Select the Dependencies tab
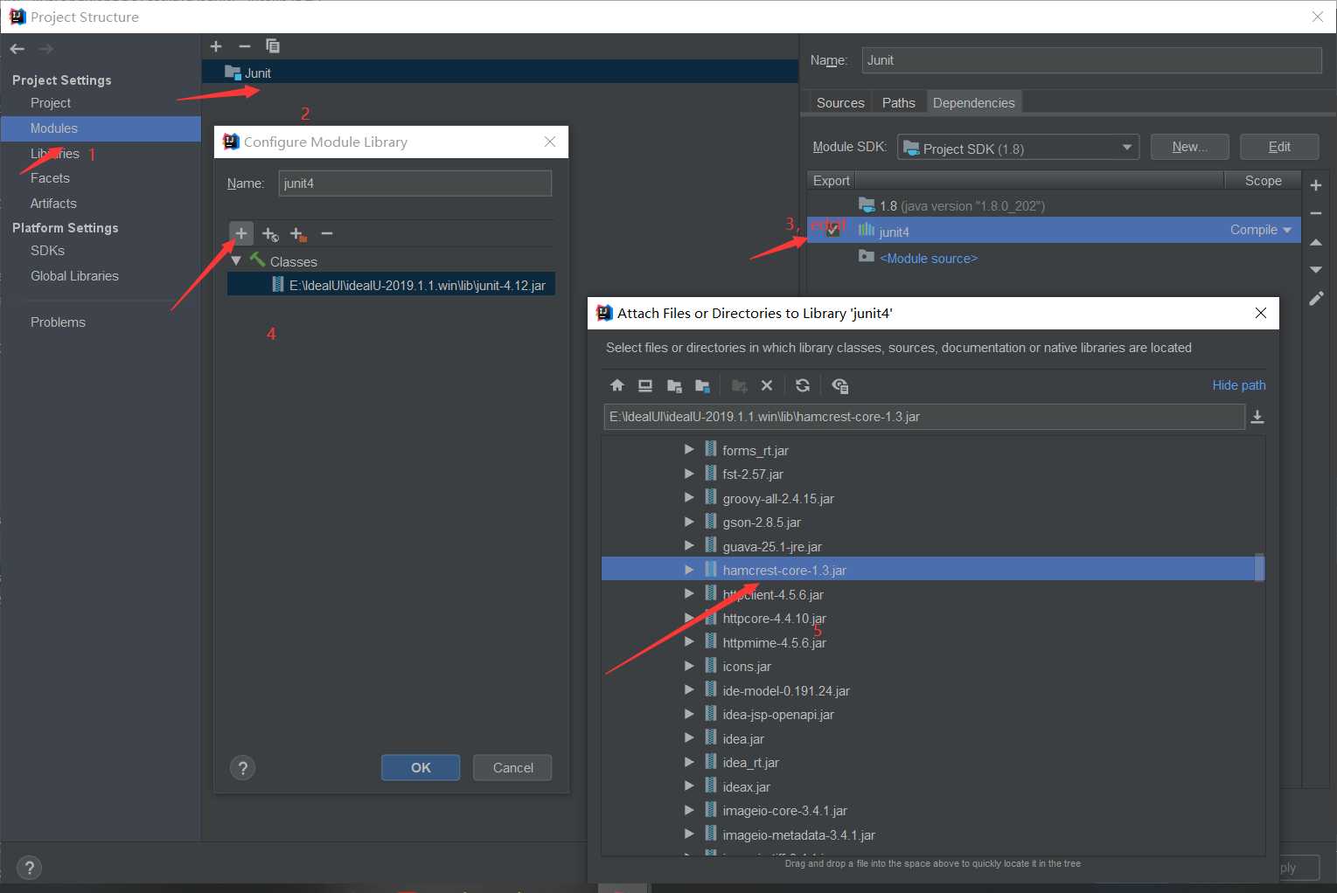The height and width of the screenshot is (893, 1337). (x=974, y=102)
